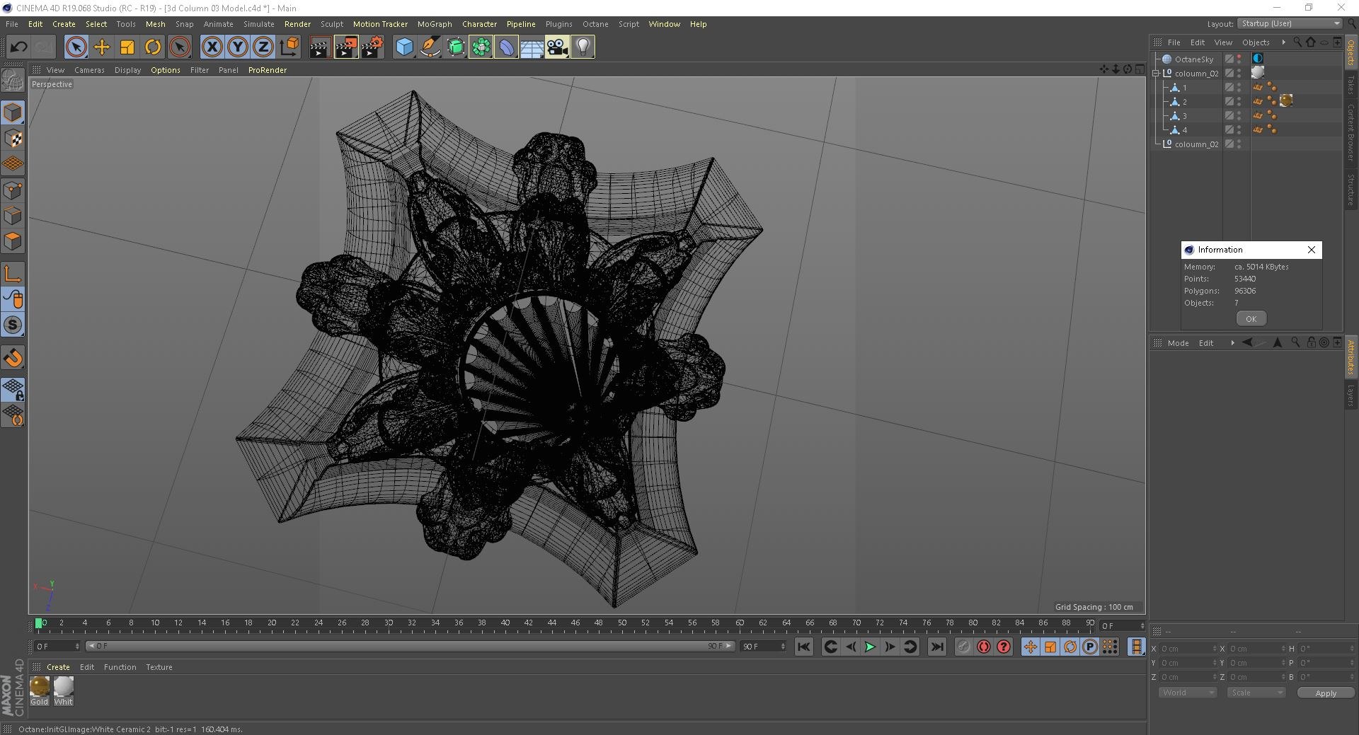Toggle OctaneSky visibility dots
Image resolution: width=1359 pixels, height=735 pixels.
[1239, 59]
